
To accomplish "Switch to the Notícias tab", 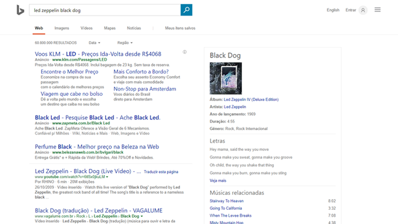I will [x=134, y=28].
